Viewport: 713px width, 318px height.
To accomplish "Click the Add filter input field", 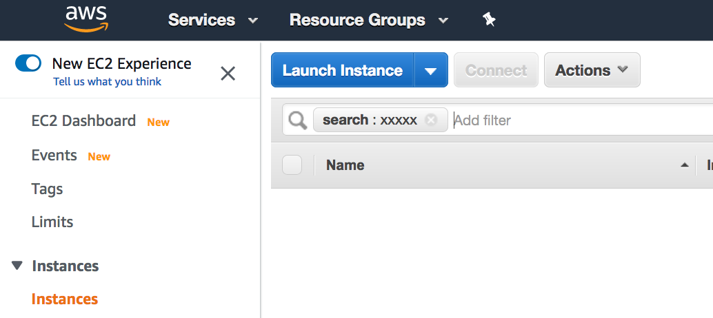I will pyautogui.click(x=582, y=120).
